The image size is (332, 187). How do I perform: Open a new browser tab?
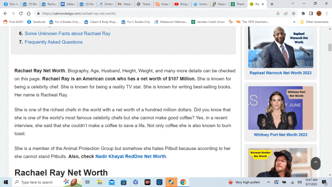tap(272, 4)
